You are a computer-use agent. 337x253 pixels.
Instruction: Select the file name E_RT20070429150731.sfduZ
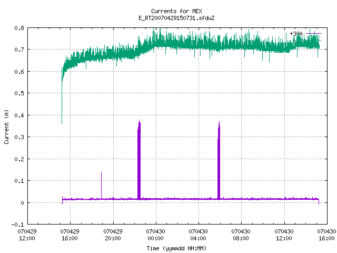[x=176, y=18]
